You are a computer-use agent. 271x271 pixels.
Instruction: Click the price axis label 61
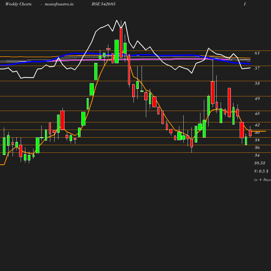point(257,53)
